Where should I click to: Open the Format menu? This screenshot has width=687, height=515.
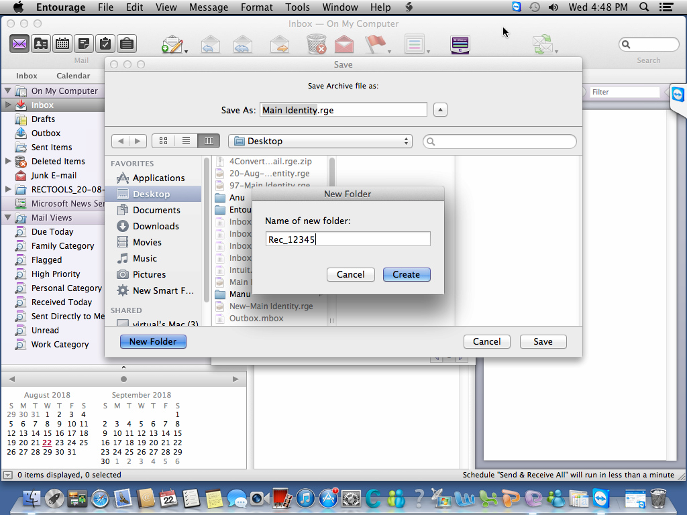257,7
